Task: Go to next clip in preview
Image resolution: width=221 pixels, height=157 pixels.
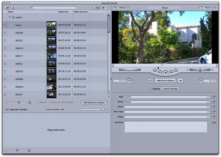Action: point(176,71)
